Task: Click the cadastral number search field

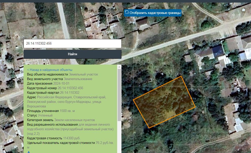Action: click(72, 43)
